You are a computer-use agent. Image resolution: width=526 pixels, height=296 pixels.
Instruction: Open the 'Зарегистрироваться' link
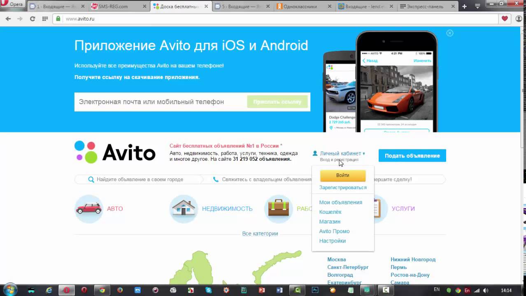coord(343,187)
